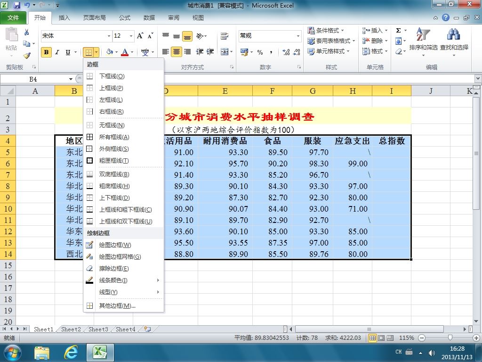Click the Font Color letter A icon
The width and height of the screenshot is (482, 362).
tap(124, 52)
